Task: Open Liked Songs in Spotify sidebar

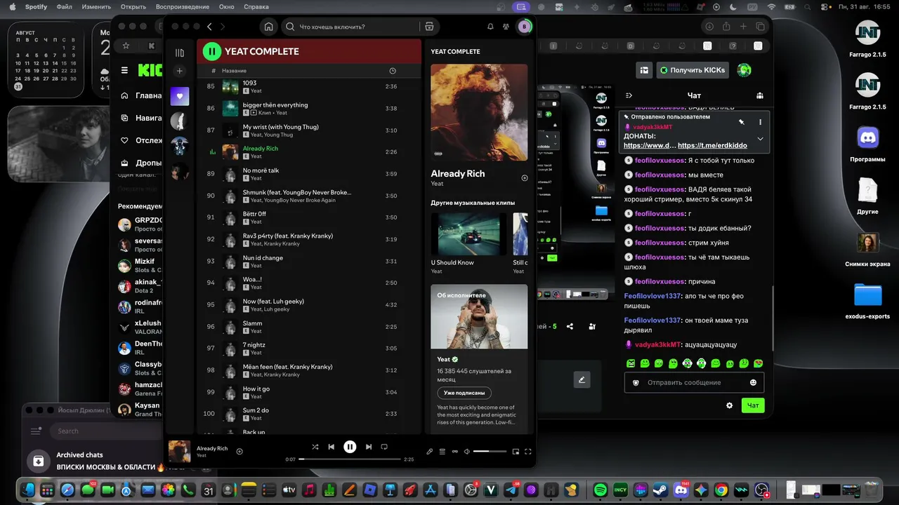Action: coord(180,96)
